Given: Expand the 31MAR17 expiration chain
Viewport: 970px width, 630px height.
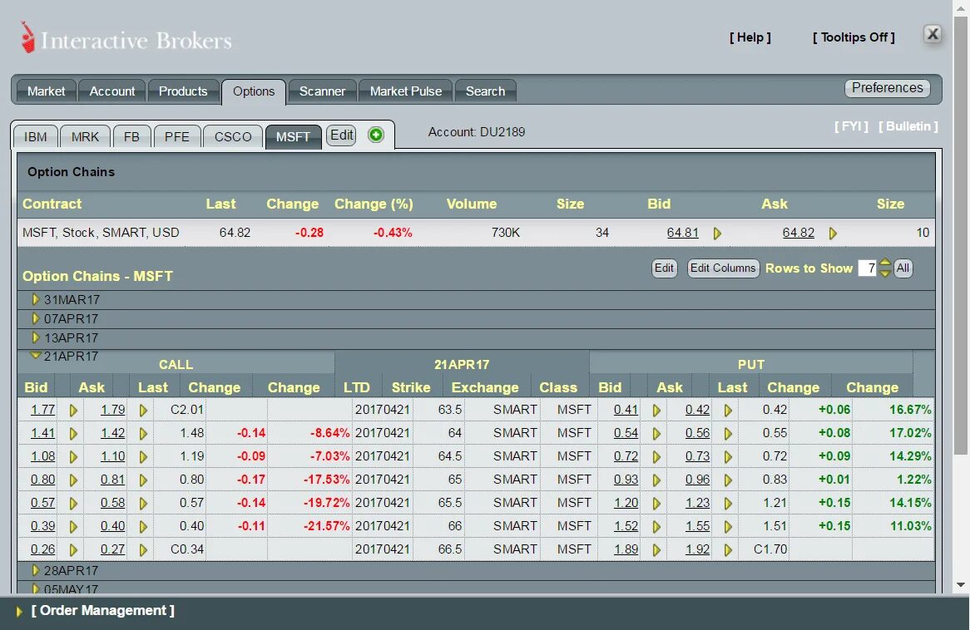Looking at the screenshot, I should [35, 300].
